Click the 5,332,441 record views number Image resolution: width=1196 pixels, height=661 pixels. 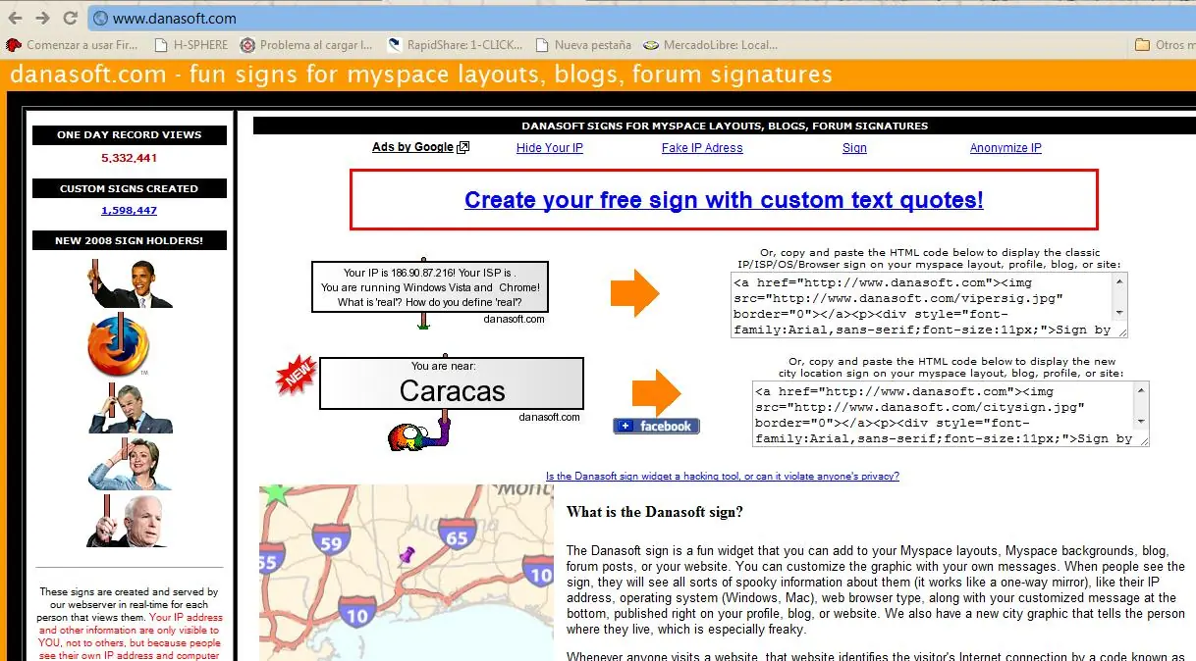tap(129, 158)
